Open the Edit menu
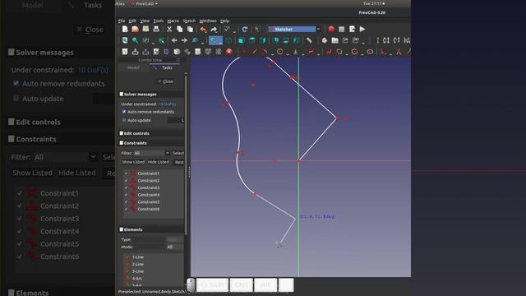Viewport: 526px width, 296px height. coord(132,21)
